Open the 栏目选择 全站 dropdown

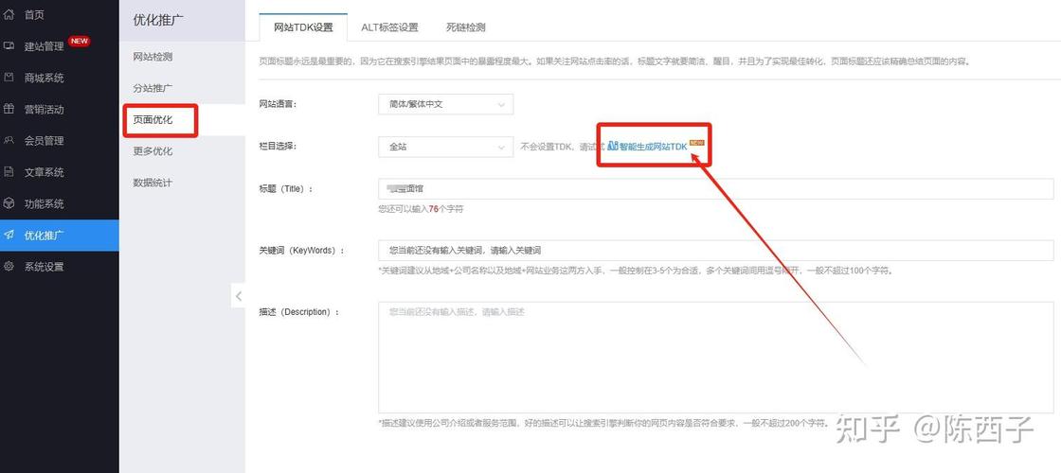pyautogui.click(x=445, y=148)
